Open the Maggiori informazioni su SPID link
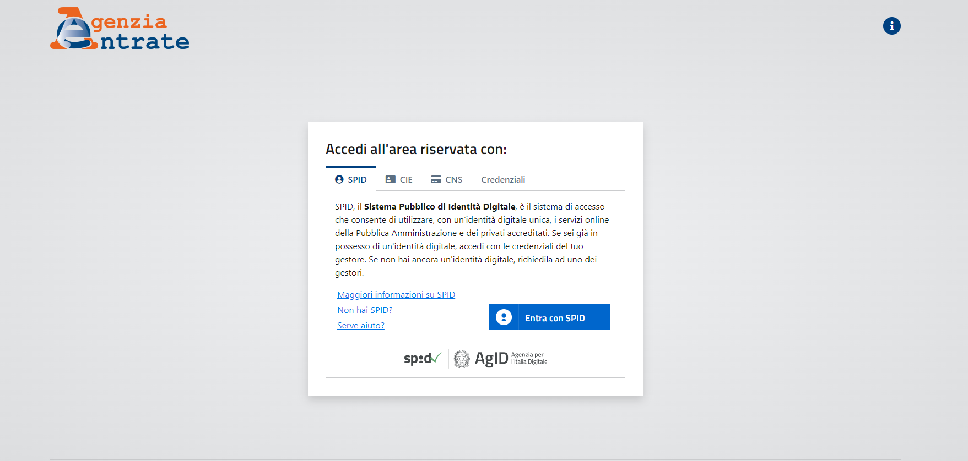The width and height of the screenshot is (968, 461). coord(396,295)
